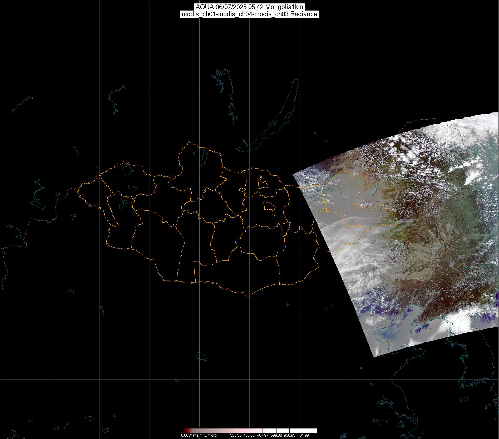The height and width of the screenshot is (439, 499).
Task: Select the 0.00Watts/m^2/micro legend label
Action: coord(199,436)
